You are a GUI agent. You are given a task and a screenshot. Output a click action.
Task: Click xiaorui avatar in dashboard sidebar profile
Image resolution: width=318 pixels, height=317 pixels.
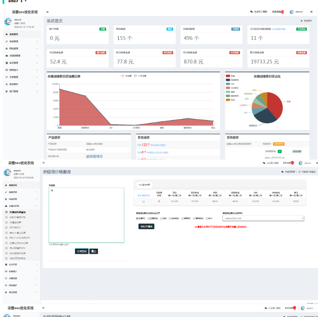click(8, 22)
